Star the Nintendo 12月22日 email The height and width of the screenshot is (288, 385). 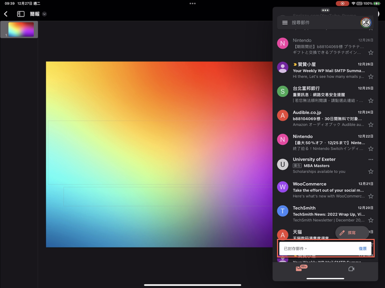coord(371,149)
